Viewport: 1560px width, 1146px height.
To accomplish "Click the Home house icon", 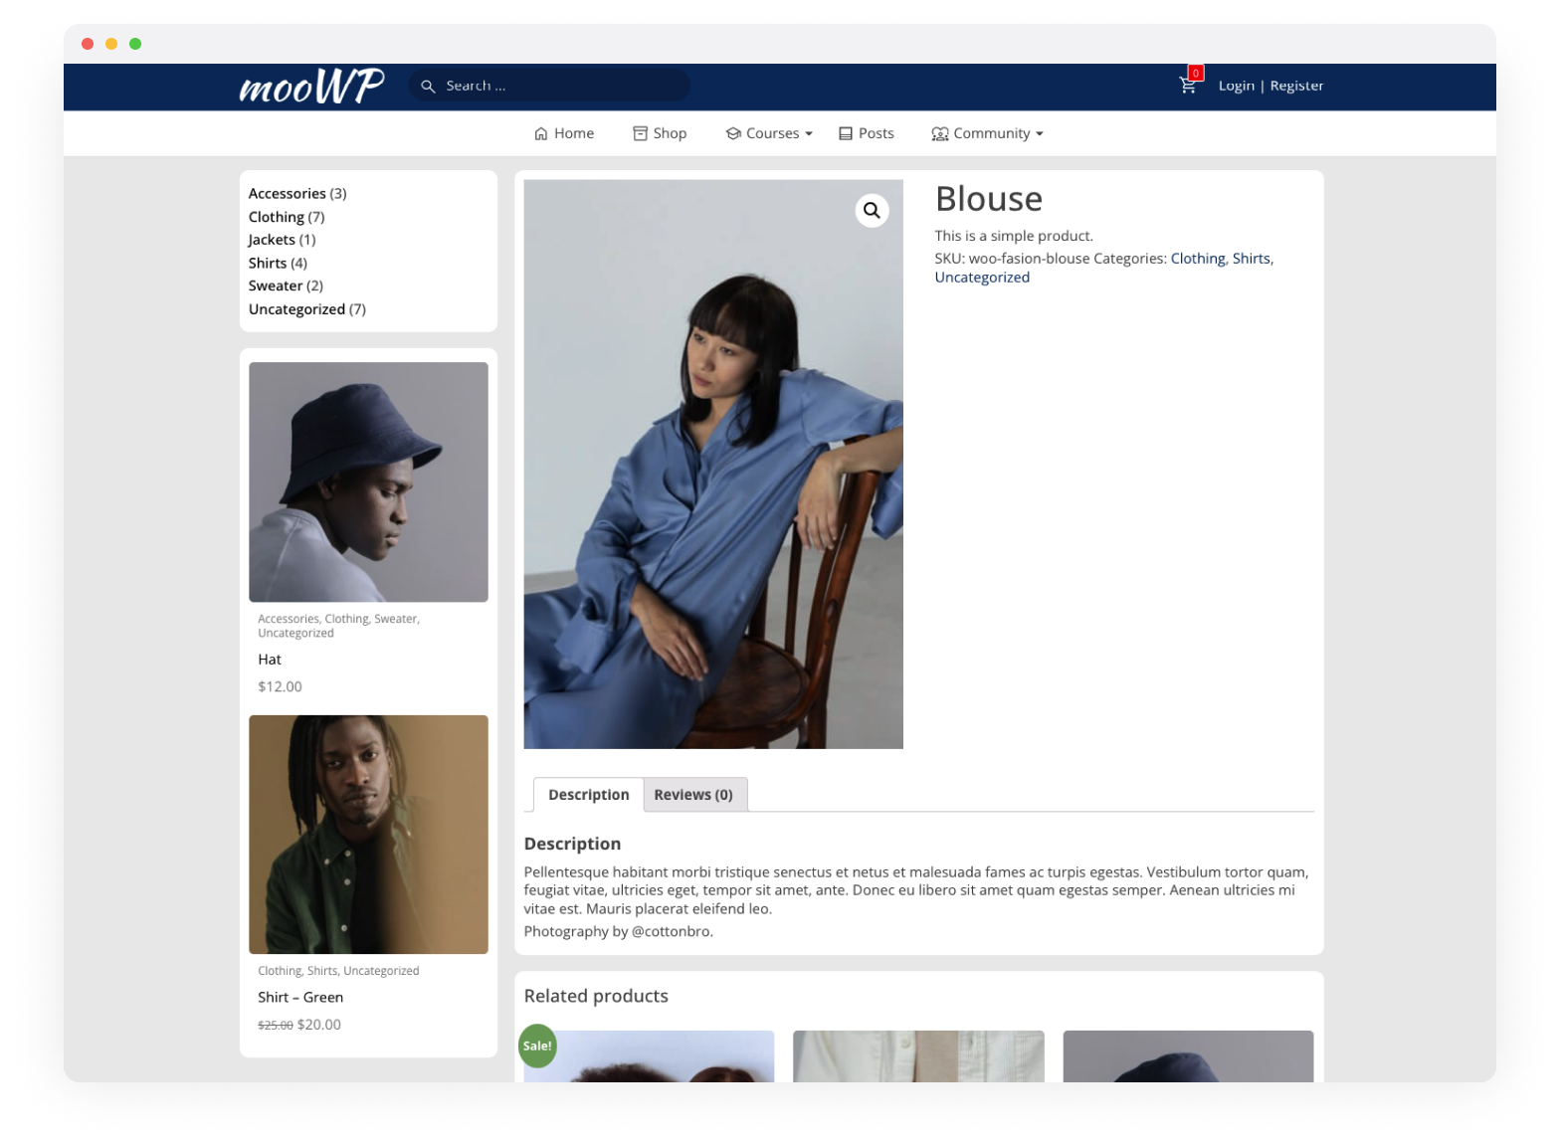I will coord(541,133).
